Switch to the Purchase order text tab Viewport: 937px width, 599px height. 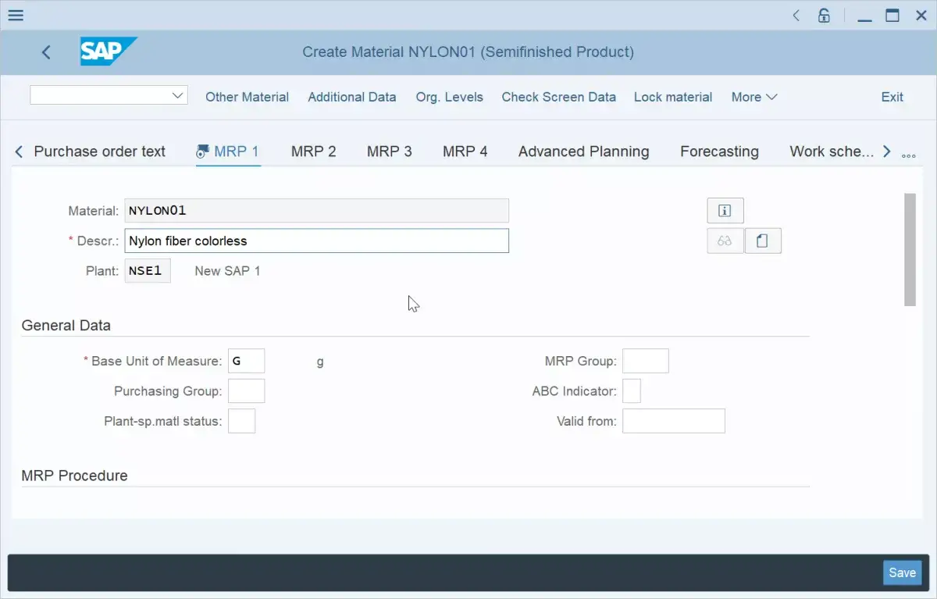click(x=100, y=152)
